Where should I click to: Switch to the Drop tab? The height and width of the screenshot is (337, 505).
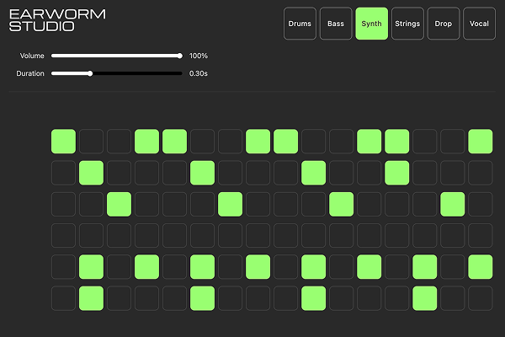[443, 24]
